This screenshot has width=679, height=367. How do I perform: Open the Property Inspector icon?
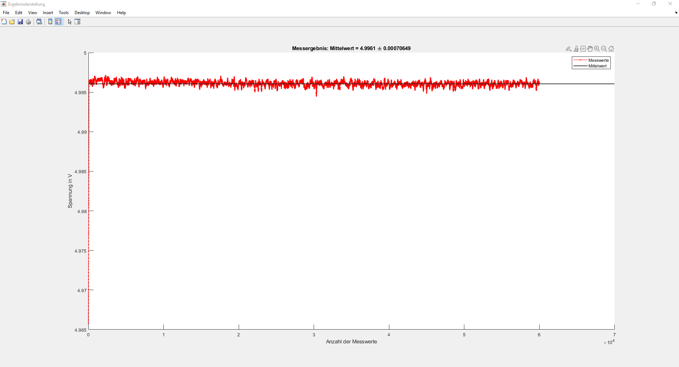click(78, 22)
